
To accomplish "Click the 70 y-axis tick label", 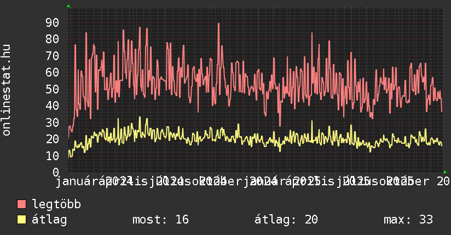I will coord(52,56).
